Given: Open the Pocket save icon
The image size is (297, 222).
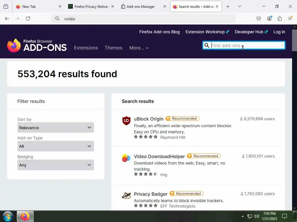Looking at the screenshot, I should pos(258,18).
